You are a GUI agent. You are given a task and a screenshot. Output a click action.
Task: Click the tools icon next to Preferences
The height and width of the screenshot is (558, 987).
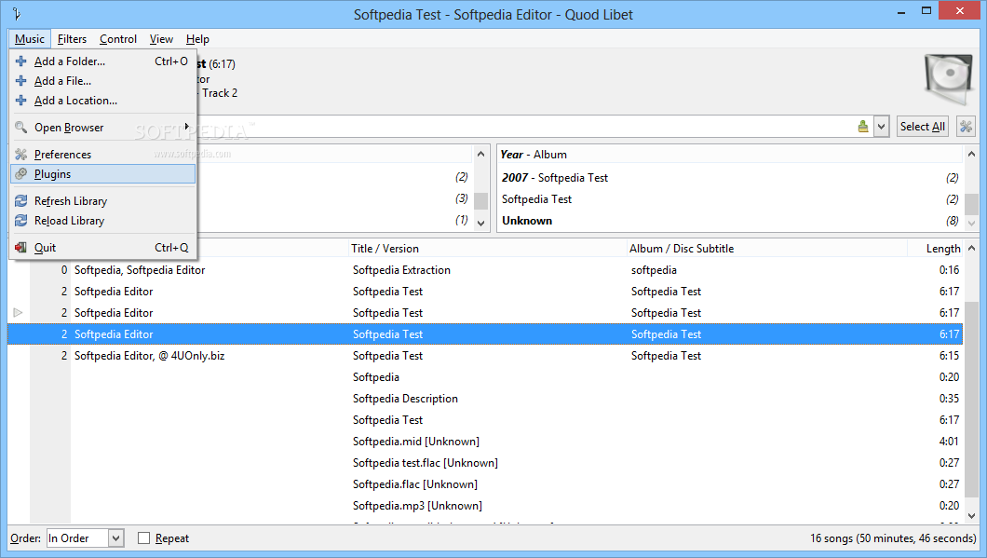click(20, 155)
